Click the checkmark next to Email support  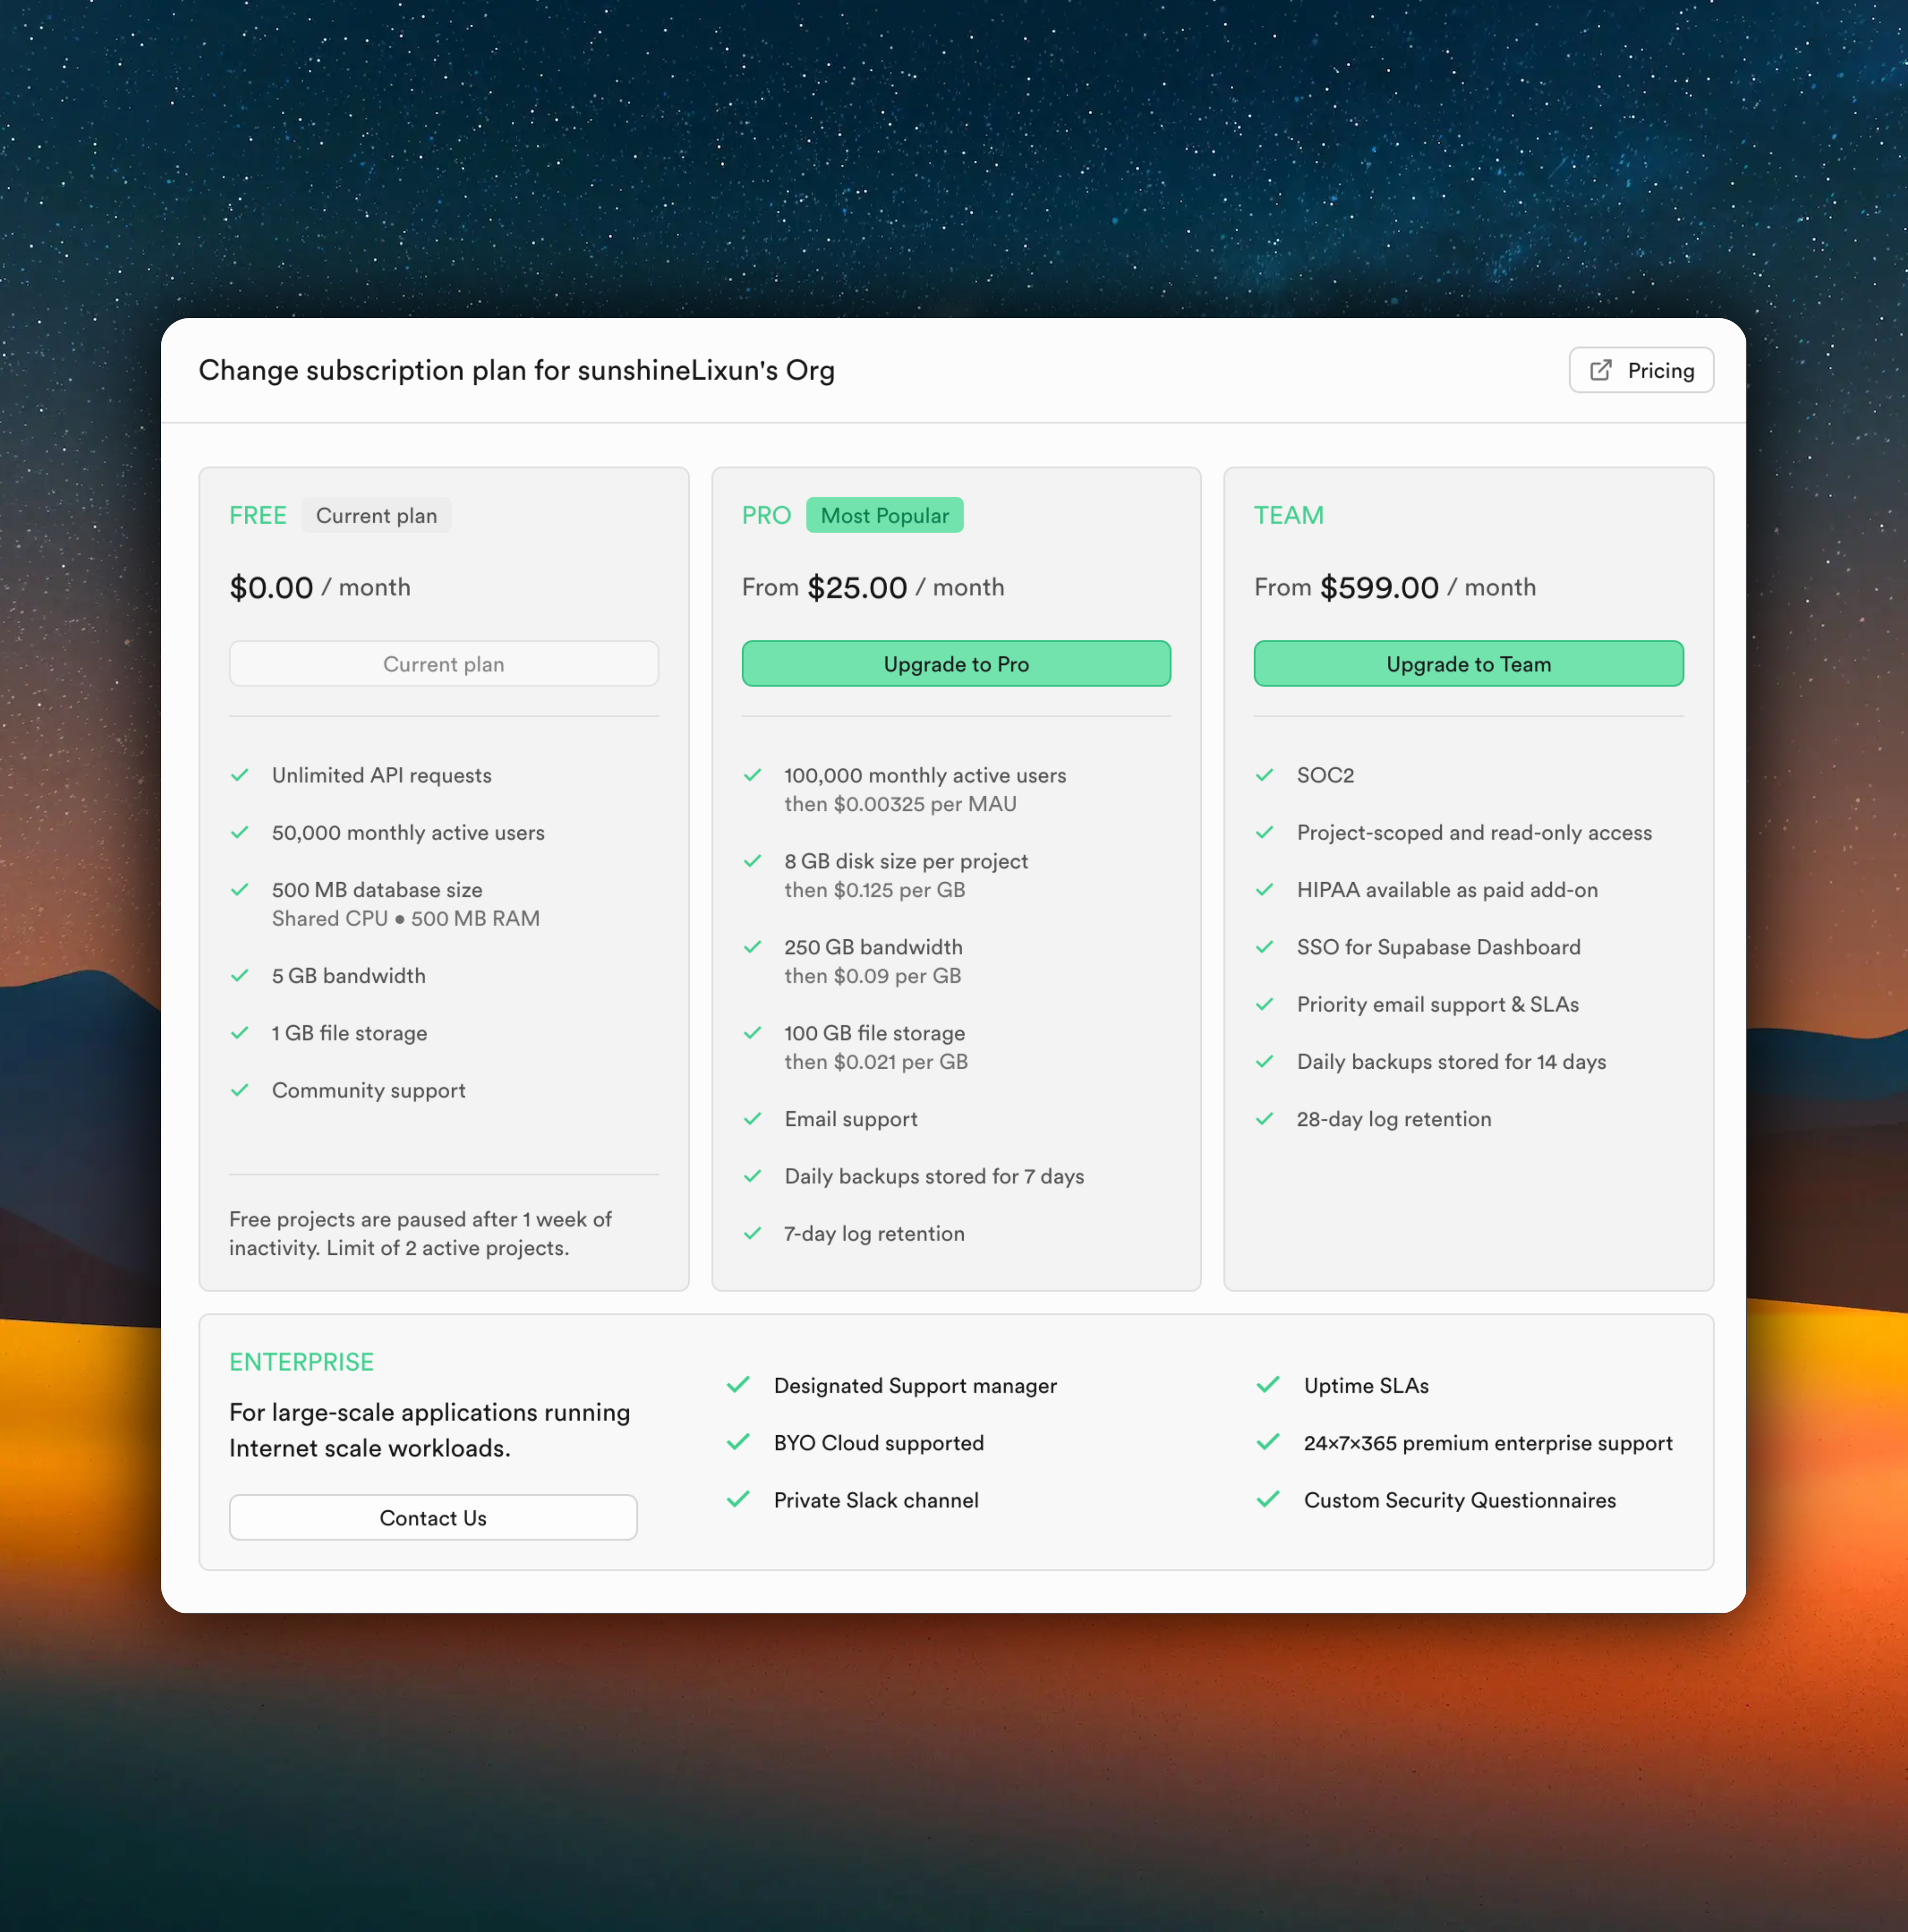(753, 1119)
